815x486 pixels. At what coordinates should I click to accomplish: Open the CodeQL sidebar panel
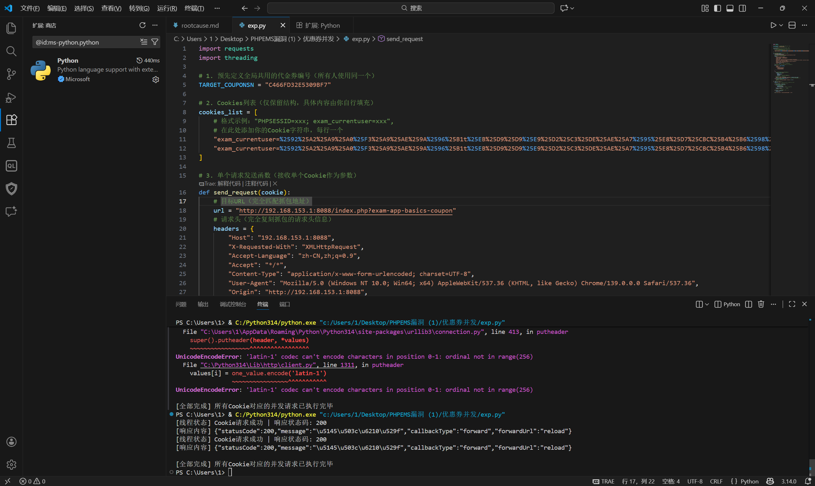pyautogui.click(x=11, y=166)
